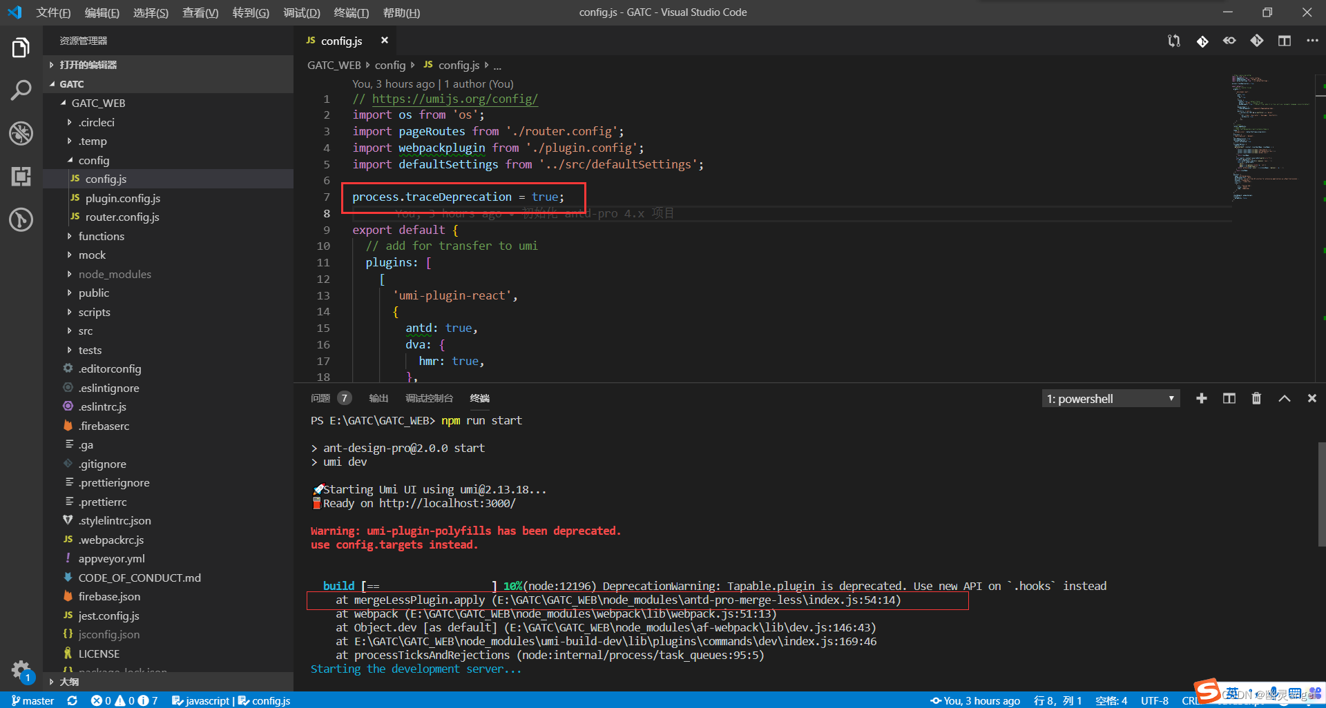
Task: Click config breadcrumb in editor path
Action: (390, 65)
